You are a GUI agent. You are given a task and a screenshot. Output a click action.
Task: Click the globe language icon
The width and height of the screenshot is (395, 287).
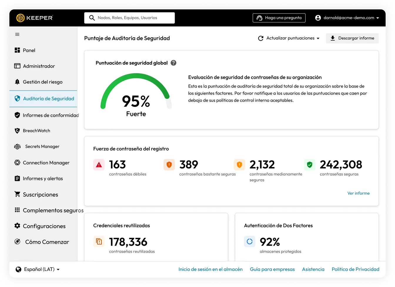19,269
